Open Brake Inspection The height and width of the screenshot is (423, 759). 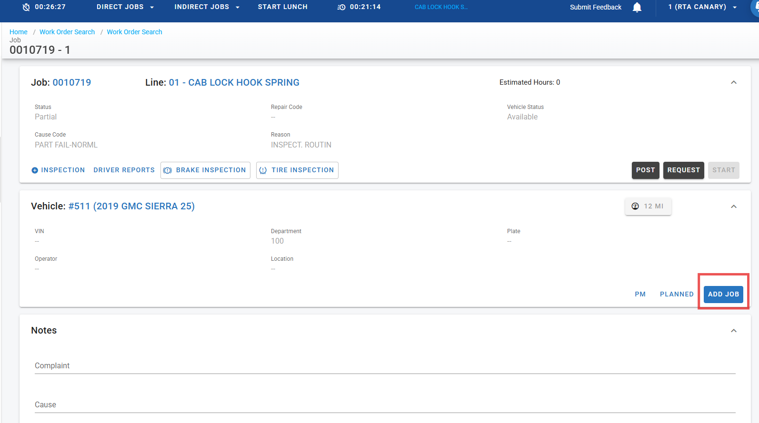coord(205,170)
